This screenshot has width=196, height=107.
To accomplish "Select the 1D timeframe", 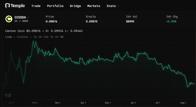I will [x=62, y=37].
